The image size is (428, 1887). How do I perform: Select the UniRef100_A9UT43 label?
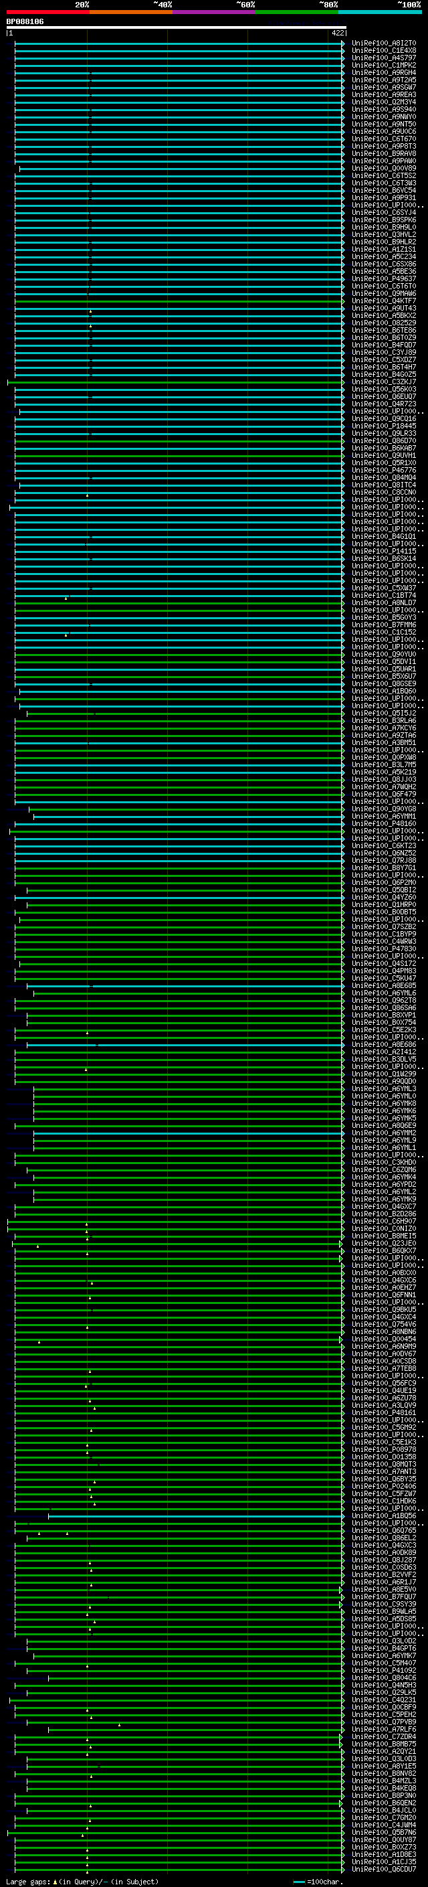click(384, 308)
